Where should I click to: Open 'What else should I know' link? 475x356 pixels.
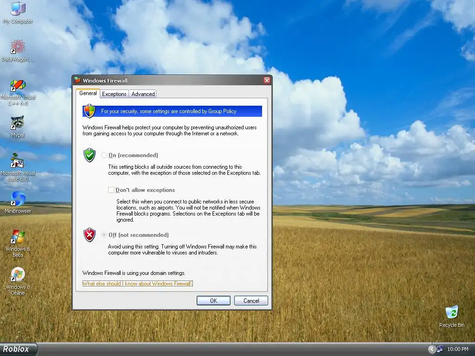tap(137, 283)
